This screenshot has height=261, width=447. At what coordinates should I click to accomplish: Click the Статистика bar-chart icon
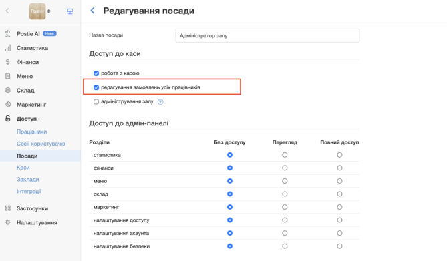[8, 48]
